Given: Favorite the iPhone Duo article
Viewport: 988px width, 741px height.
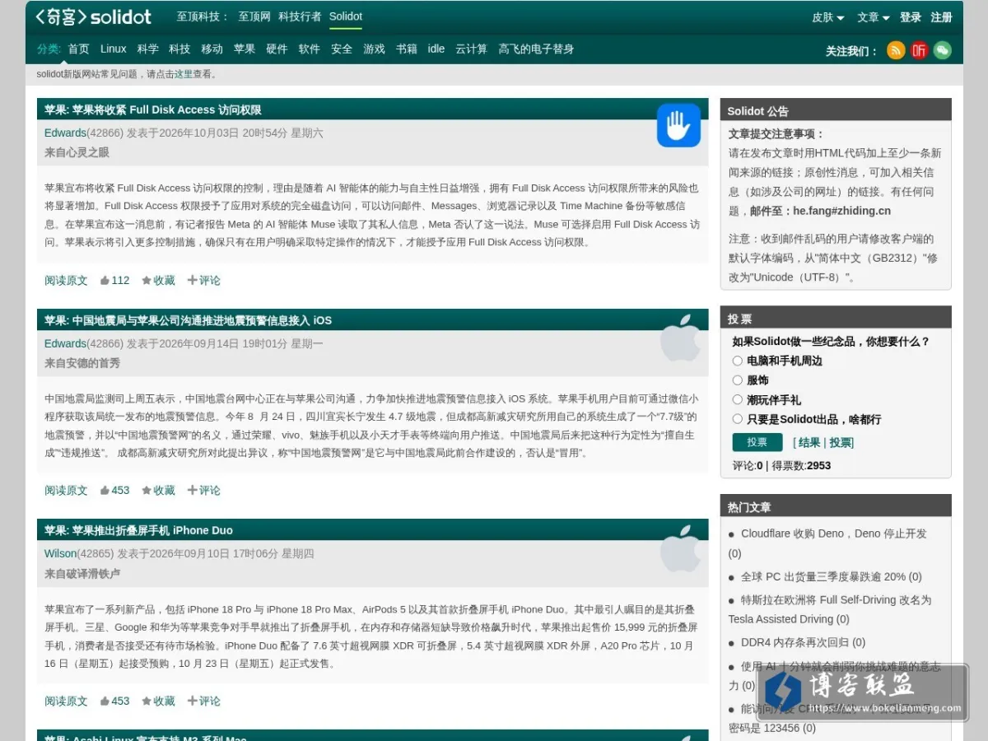Looking at the screenshot, I should [158, 701].
